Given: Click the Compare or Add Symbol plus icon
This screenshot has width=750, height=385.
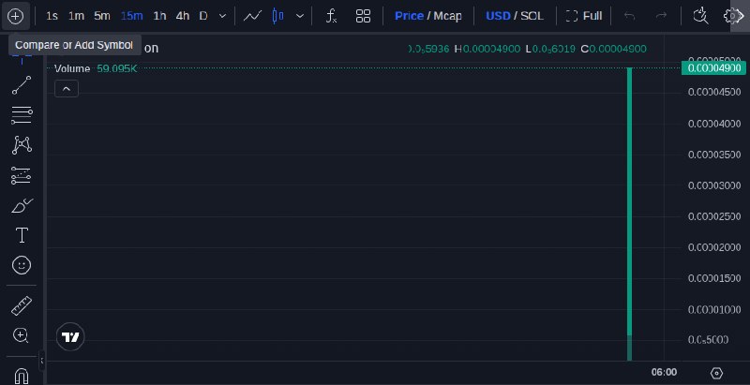Looking at the screenshot, I should [x=15, y=16].
